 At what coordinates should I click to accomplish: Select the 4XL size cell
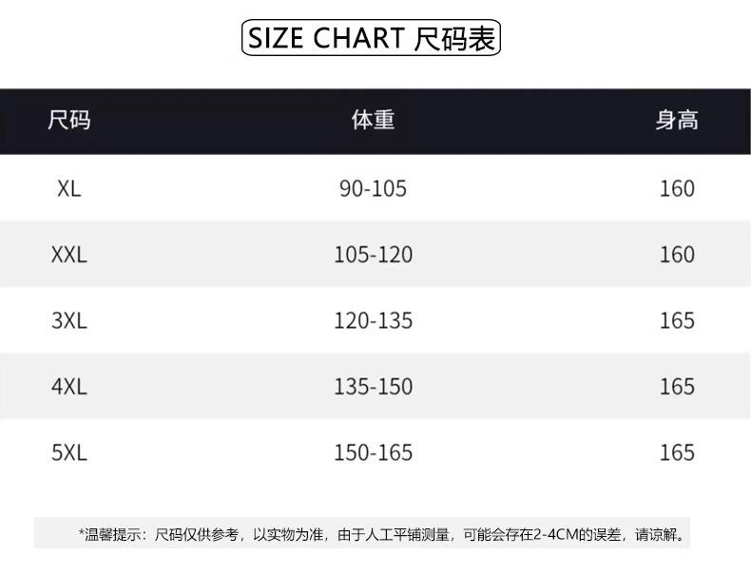[x=69, y=387]
